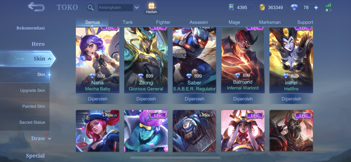351x162 pixels.
Task: Open the Nana Mecha Baby skin card
Action: click(98, 60)
